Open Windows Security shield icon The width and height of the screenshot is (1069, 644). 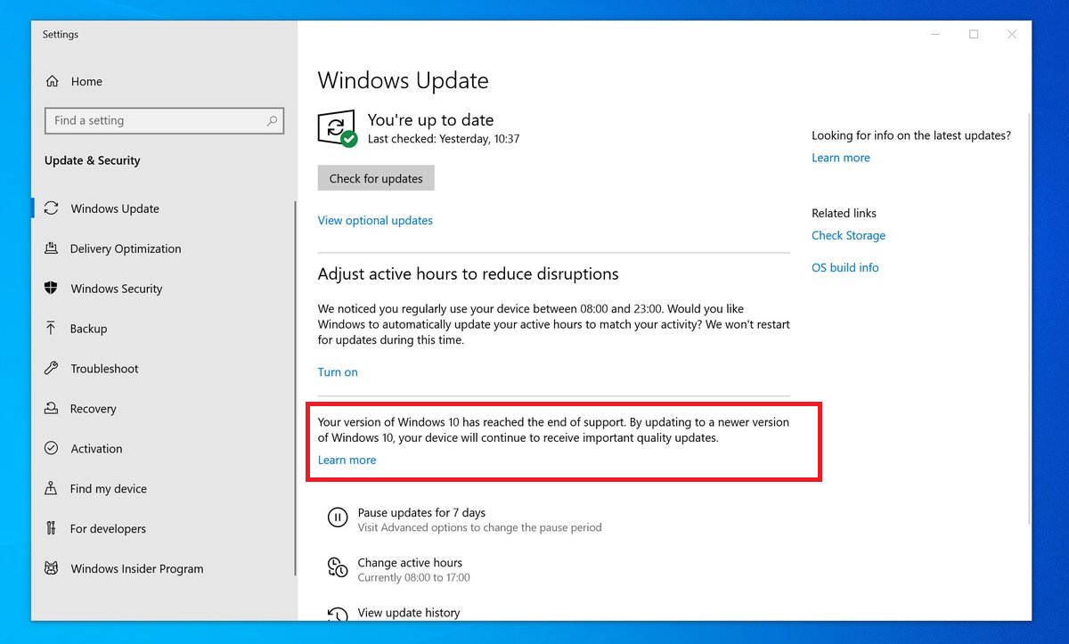53,289
